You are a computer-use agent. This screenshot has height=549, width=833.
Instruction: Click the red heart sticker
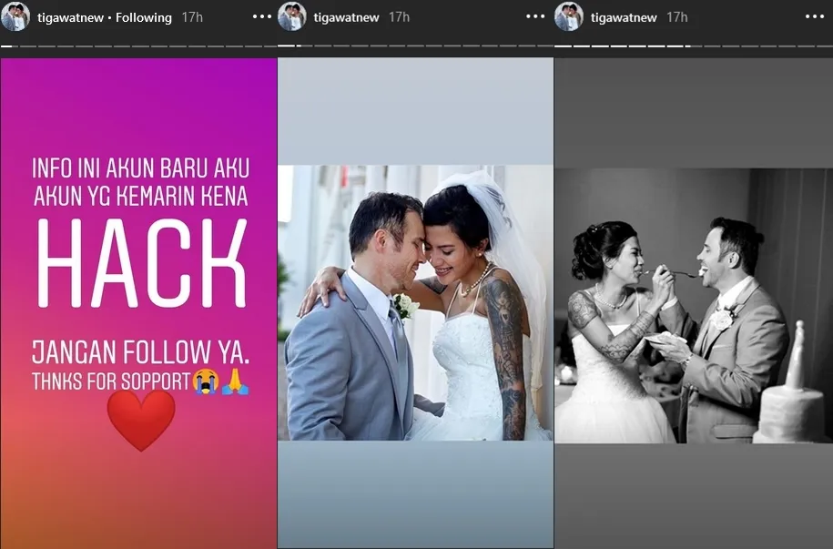point(141,420)
